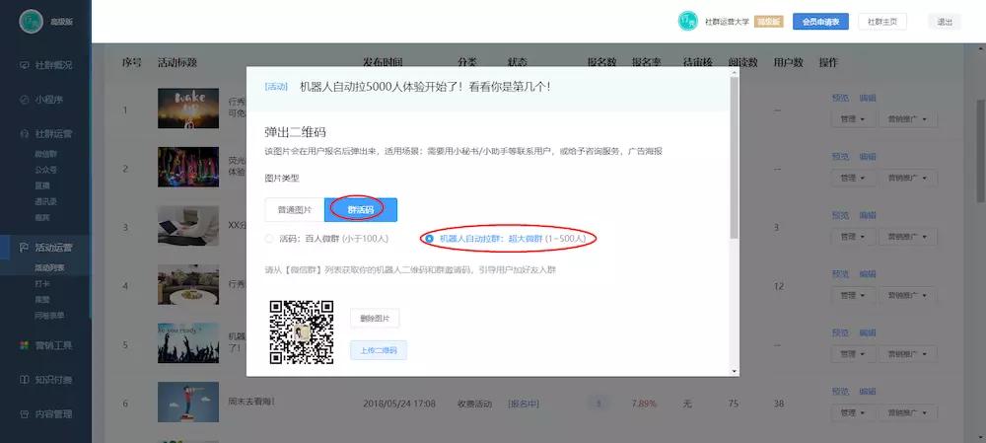Click 编辑 link for 周末去看海 row

point(868,392)
